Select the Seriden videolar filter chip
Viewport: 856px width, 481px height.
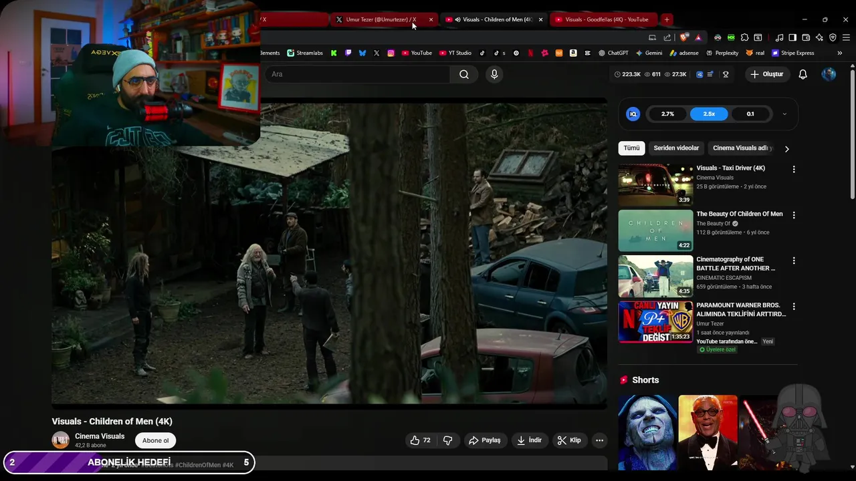click(676, 148)
